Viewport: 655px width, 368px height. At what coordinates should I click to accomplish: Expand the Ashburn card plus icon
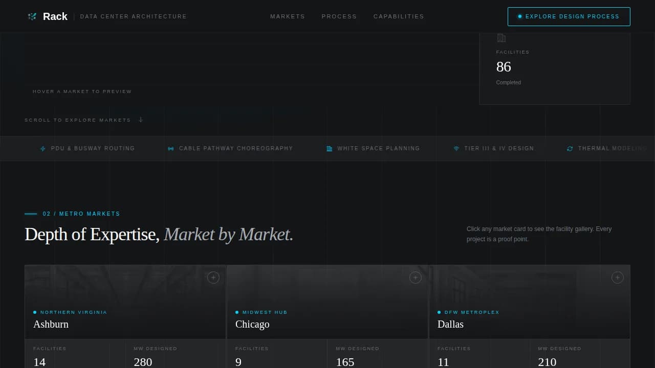point(213,278)
